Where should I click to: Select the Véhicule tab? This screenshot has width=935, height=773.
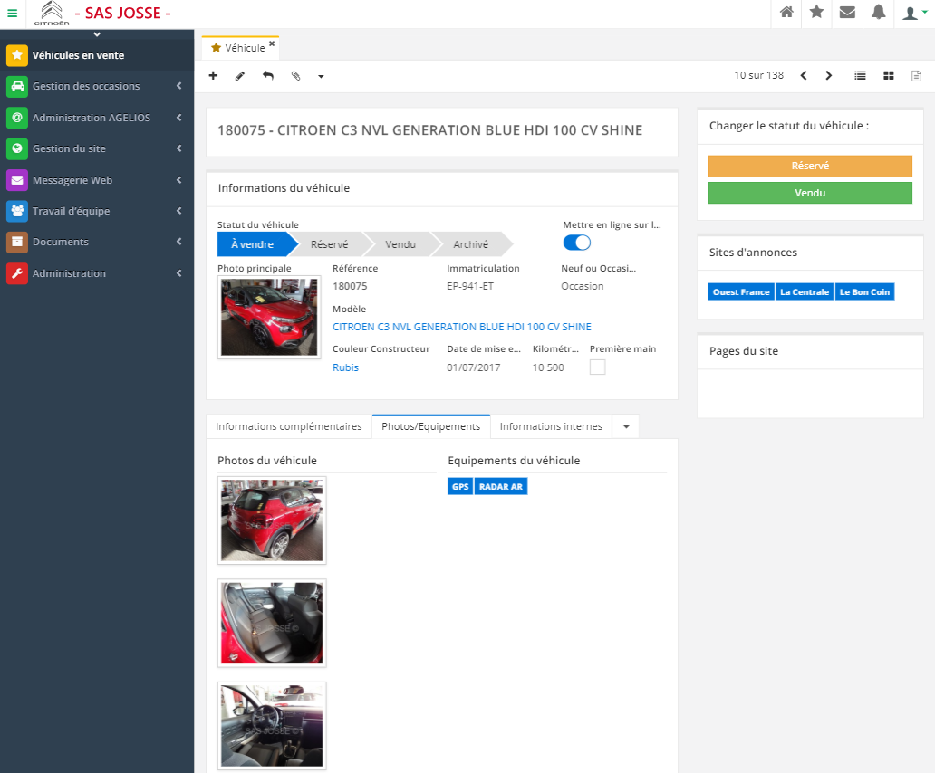pyautogui.click(x=240, y=48)
